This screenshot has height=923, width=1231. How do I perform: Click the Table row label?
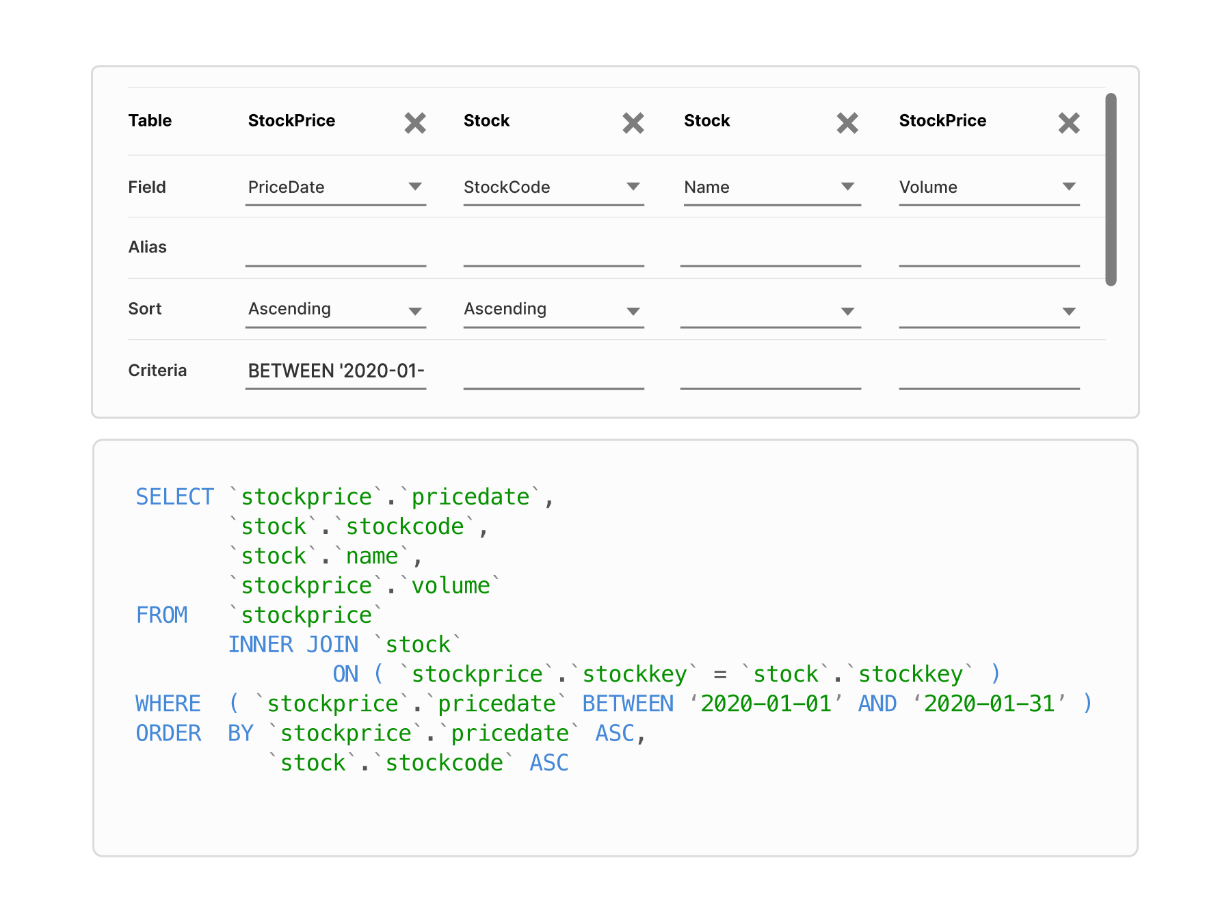tap(150, 121)
